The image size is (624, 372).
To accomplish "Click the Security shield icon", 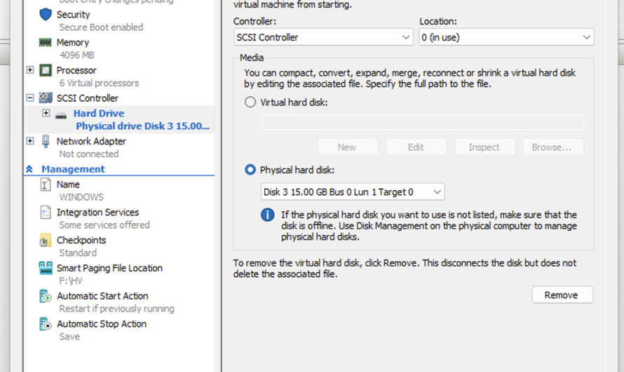I will tap(46, 15).
